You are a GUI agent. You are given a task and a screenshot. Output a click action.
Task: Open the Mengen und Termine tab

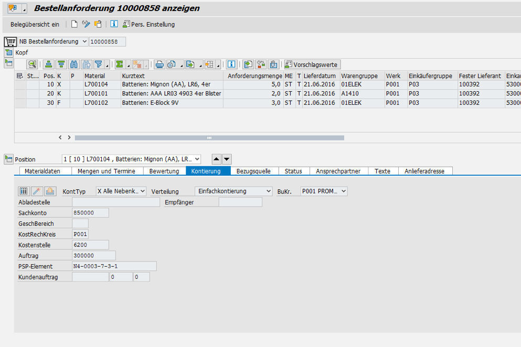106,171
